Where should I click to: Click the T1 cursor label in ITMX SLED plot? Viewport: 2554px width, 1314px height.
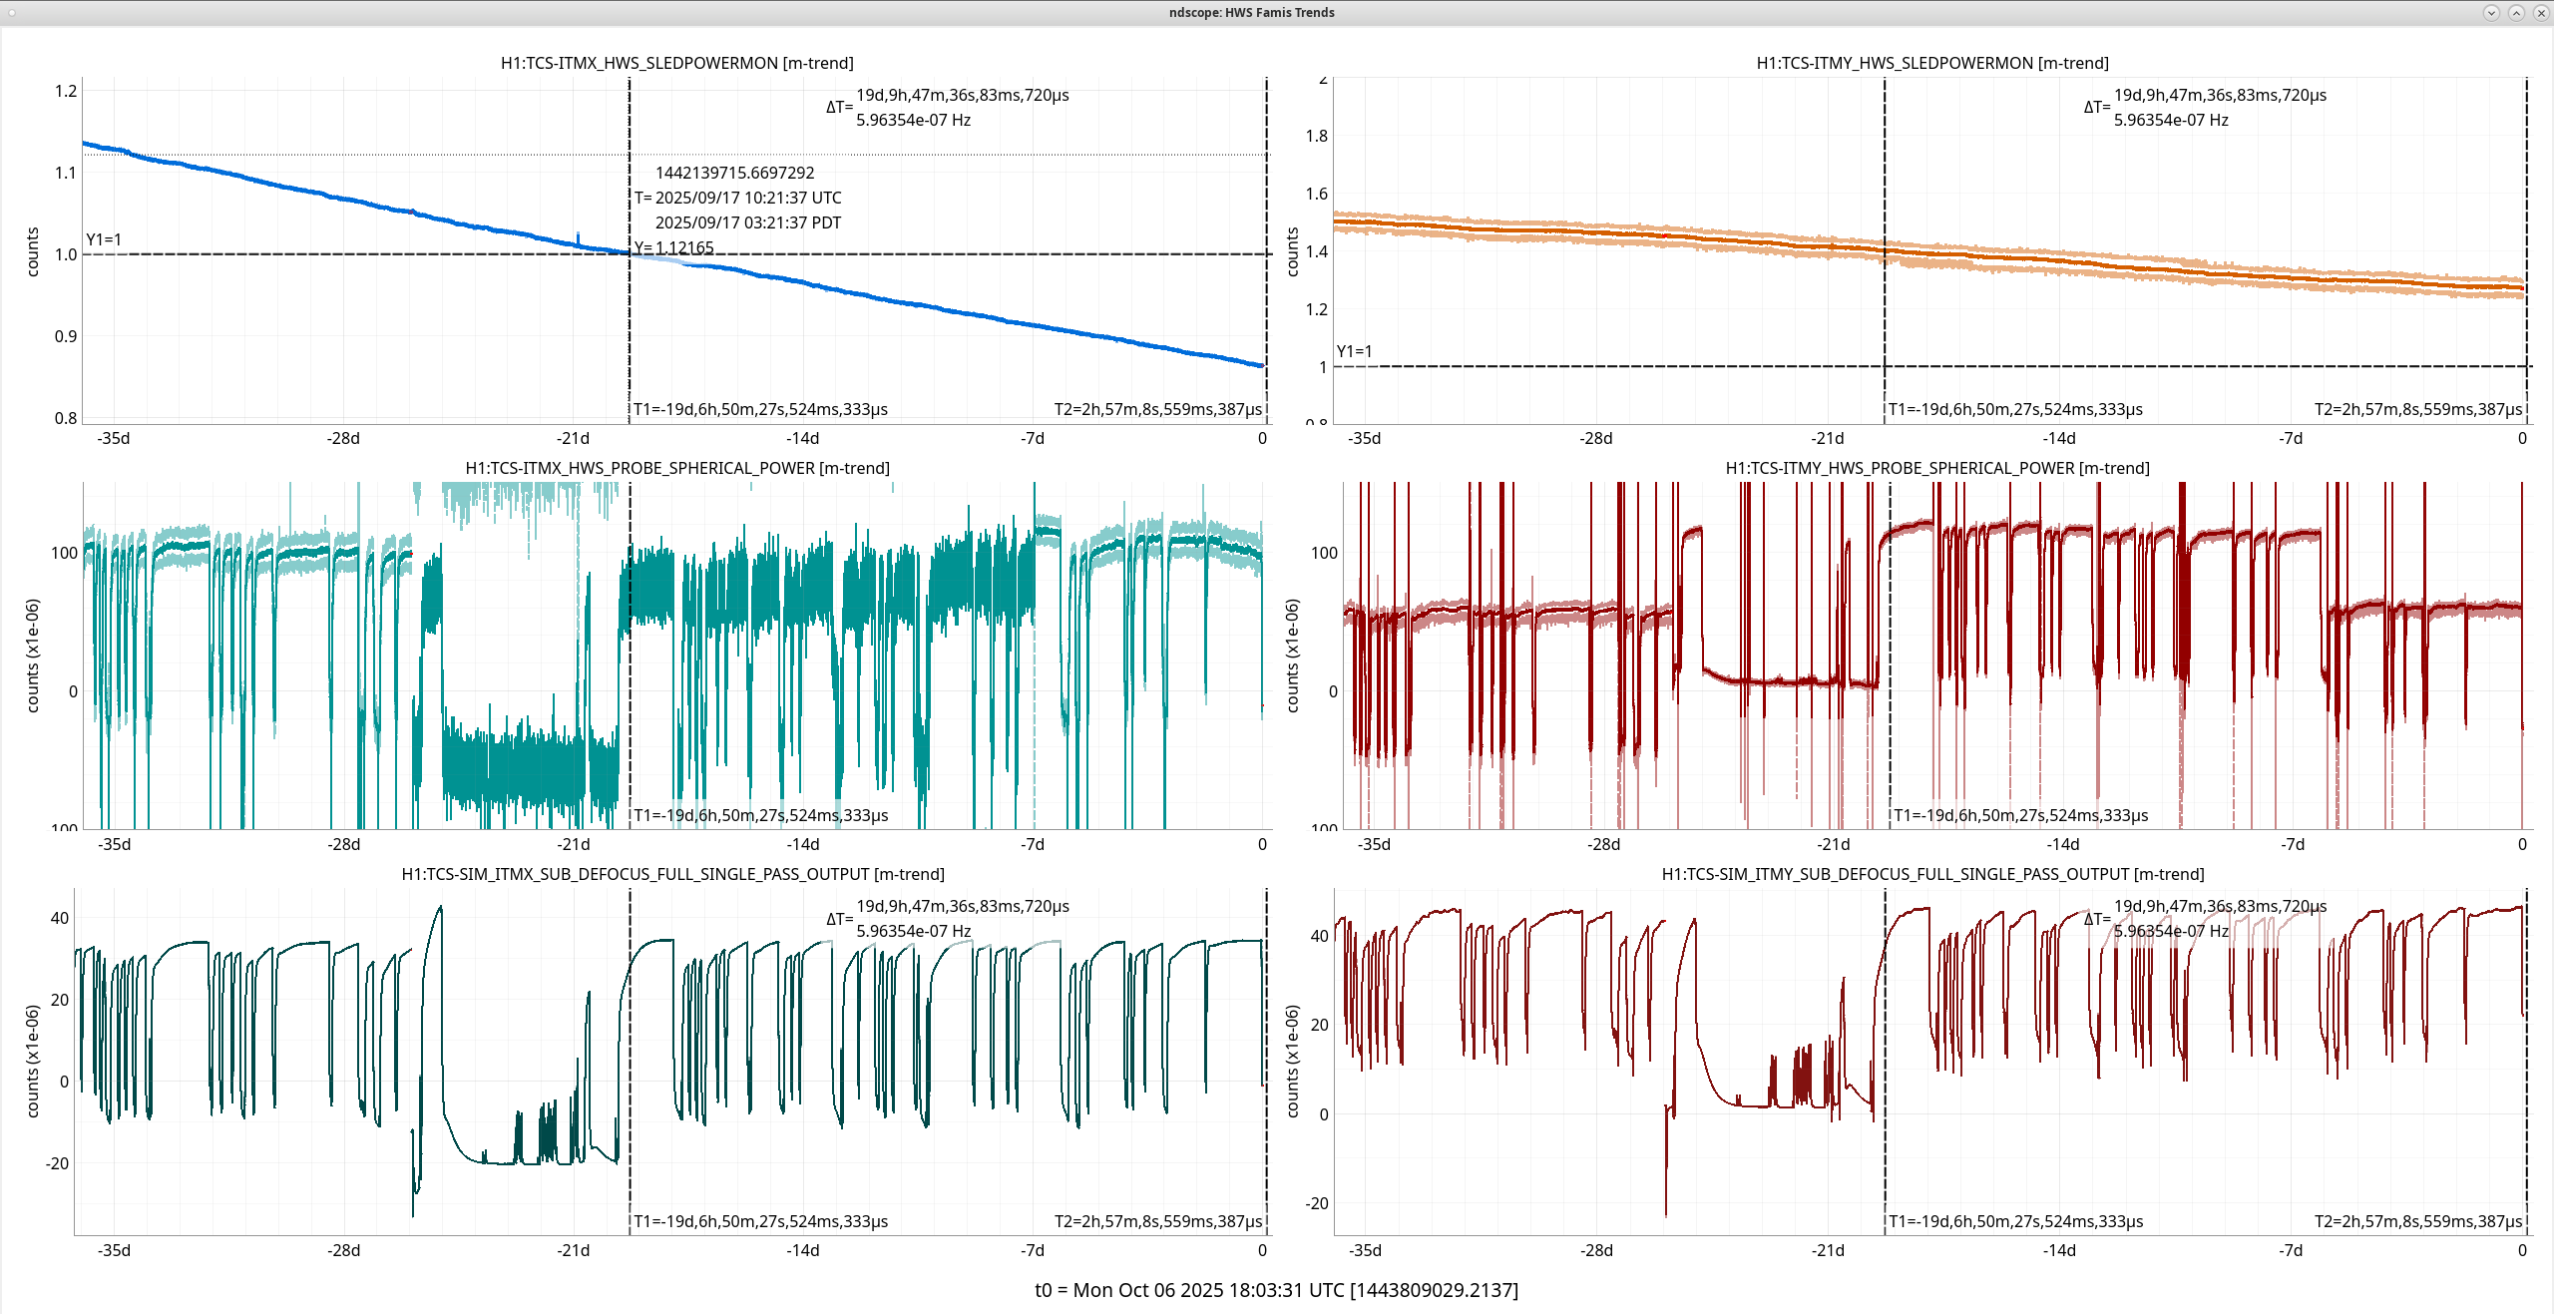point(760,409)
